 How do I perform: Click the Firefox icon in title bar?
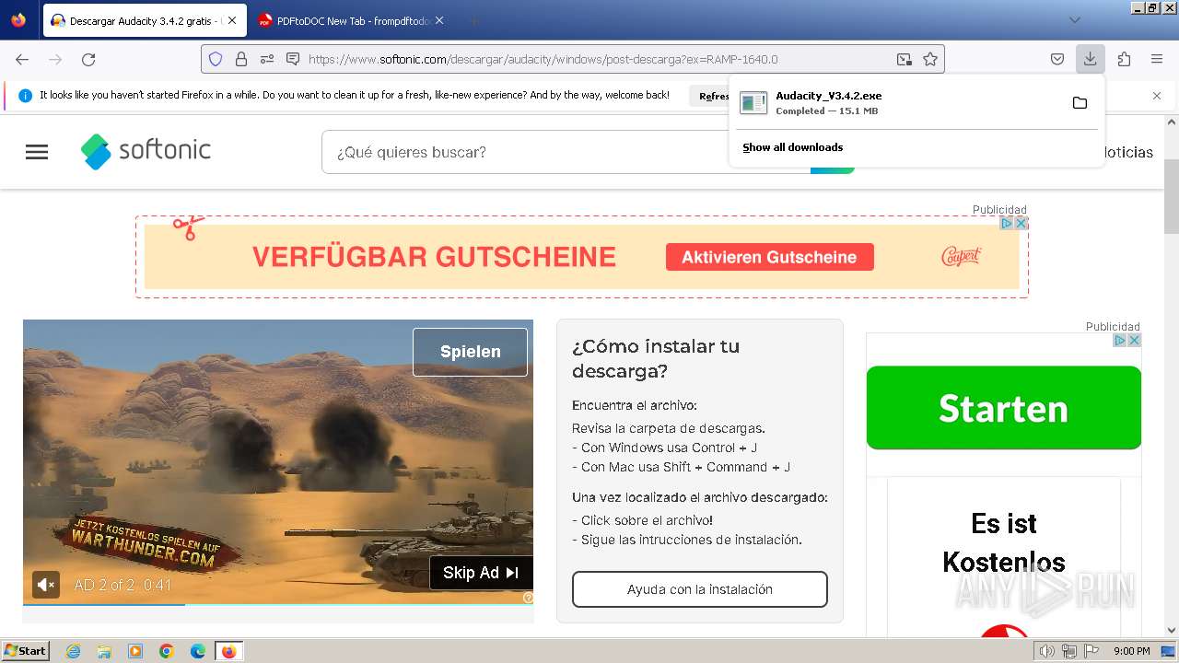point(18,20)
